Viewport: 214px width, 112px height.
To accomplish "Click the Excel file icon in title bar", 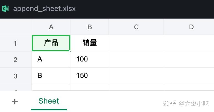I will click(6, 9).
